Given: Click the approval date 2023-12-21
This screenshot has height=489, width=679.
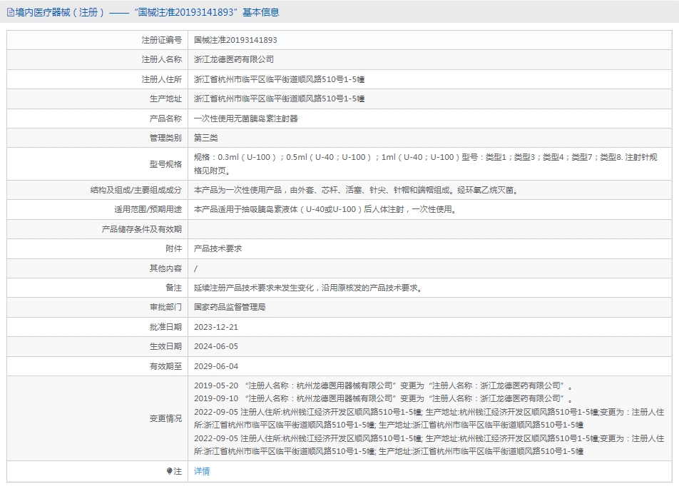Looking at the screenshot, I should [216, 327].
